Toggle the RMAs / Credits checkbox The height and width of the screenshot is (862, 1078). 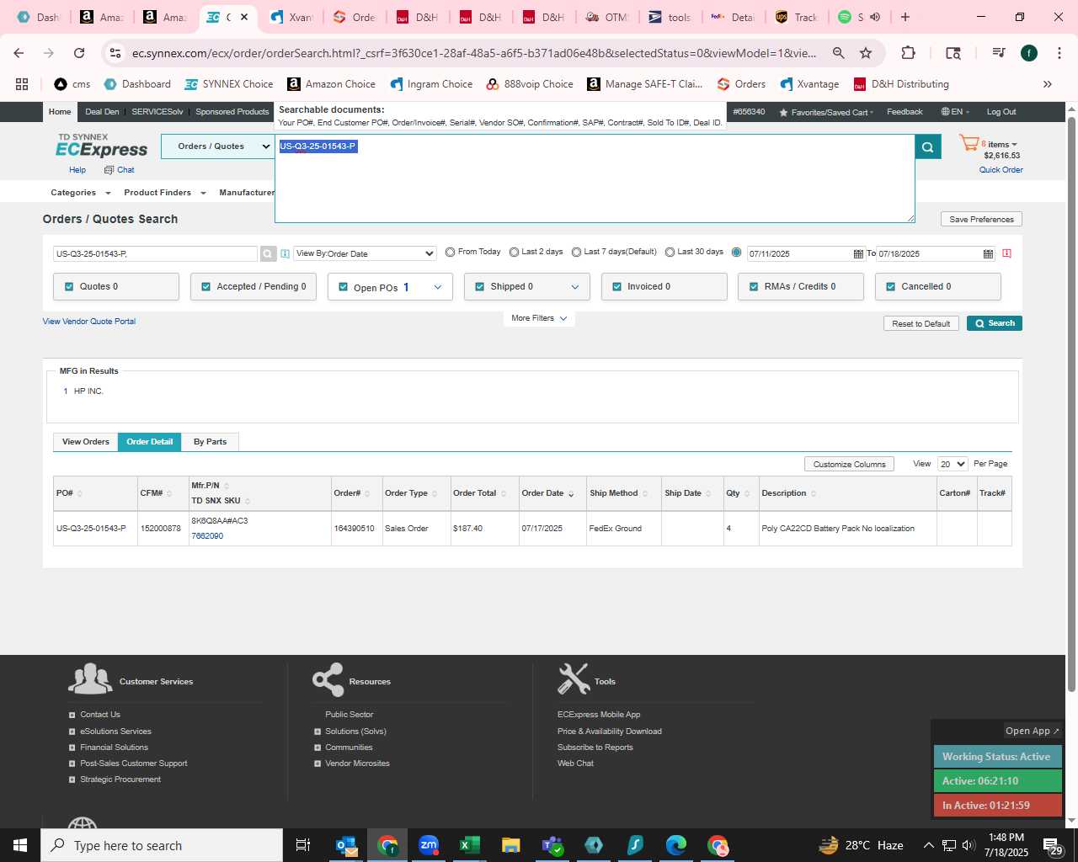tap(754, 287)
